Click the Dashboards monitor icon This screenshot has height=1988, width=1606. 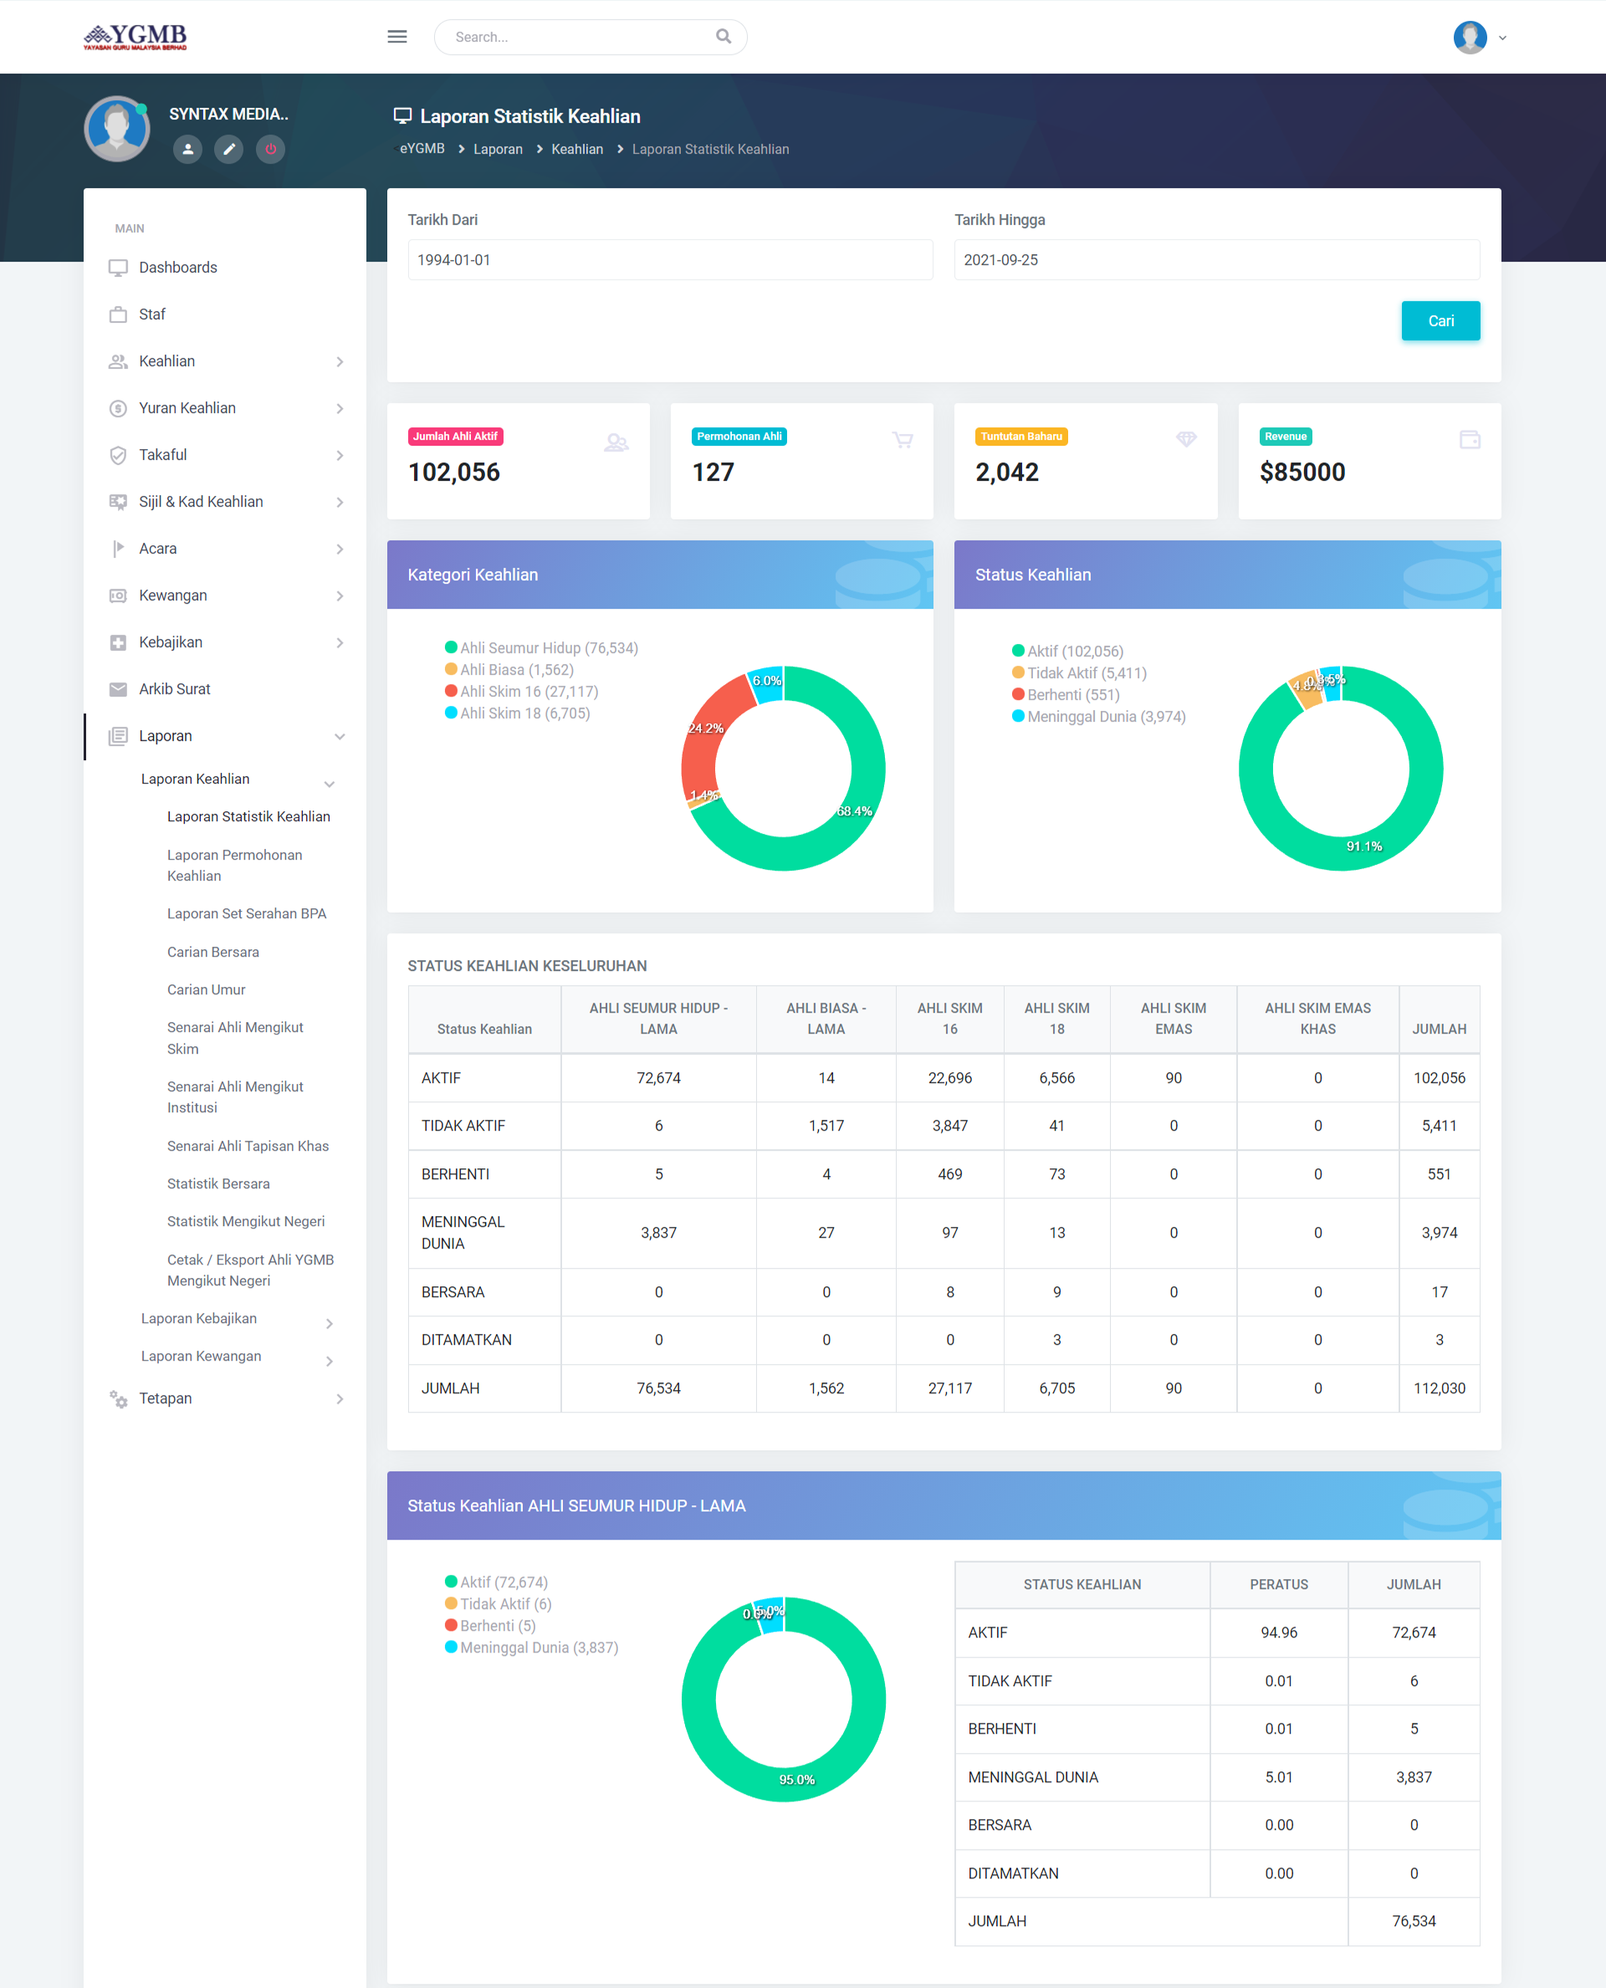(117, 268)
